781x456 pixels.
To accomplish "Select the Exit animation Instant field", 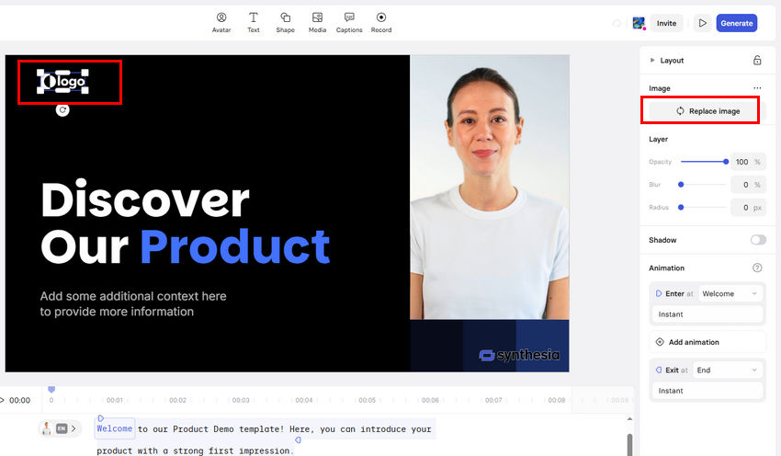I will coord(707,391).
